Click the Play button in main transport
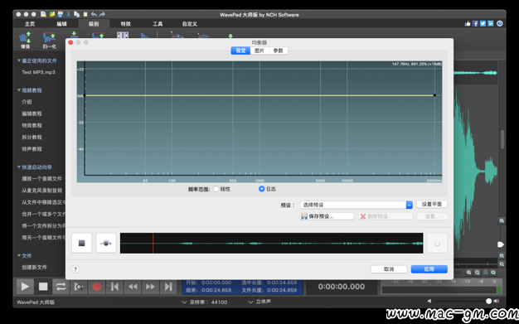The height and width of the screenshot is (324, 519). 25,287
